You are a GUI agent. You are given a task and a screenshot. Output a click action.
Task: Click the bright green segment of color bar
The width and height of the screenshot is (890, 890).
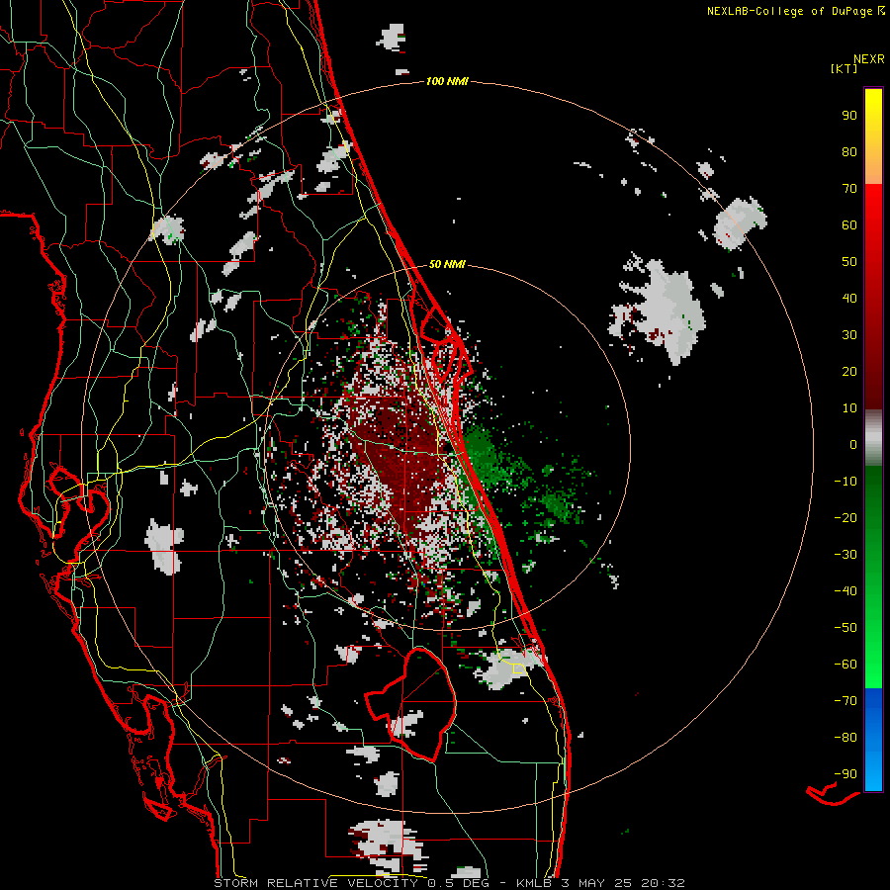coord(873,577)
